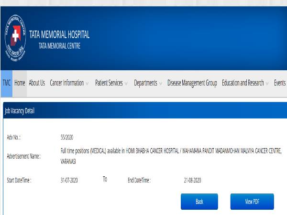Open the TMC menu item

[x=6, y=83]
